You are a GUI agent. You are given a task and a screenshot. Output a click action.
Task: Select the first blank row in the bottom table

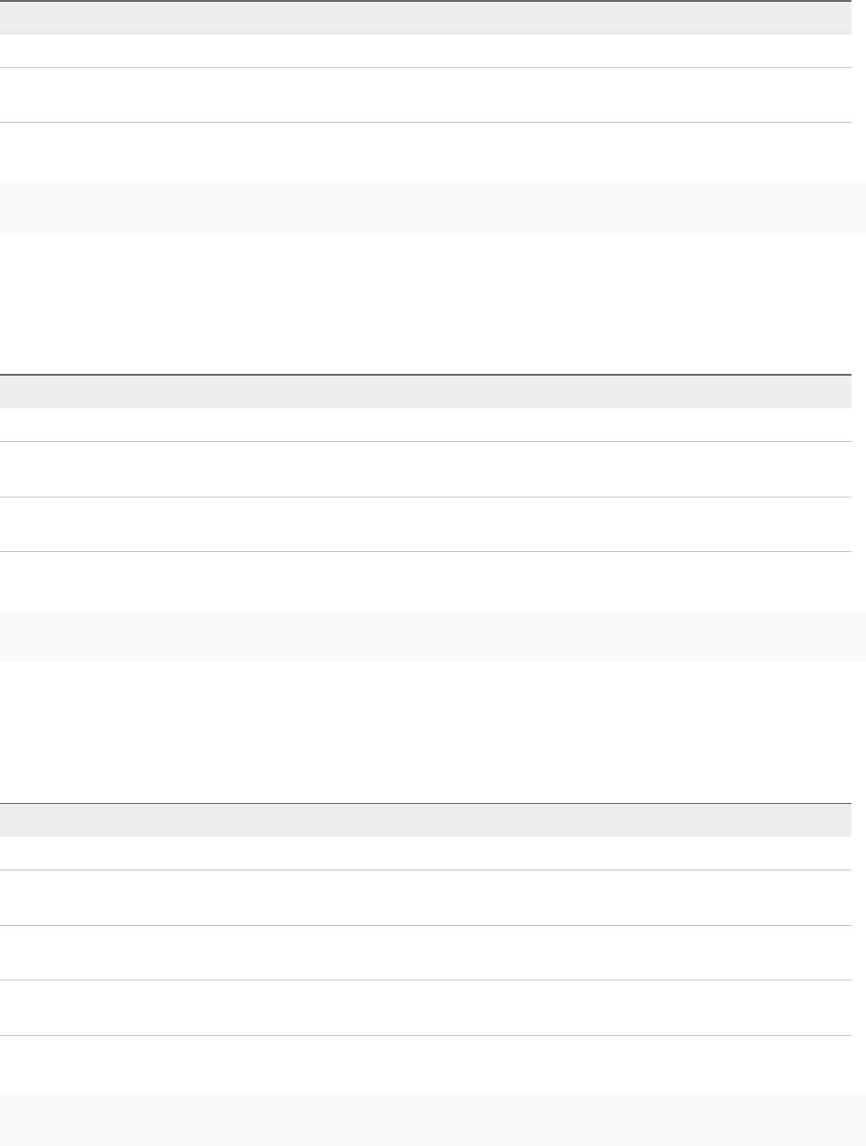click(x=426, y=853)
